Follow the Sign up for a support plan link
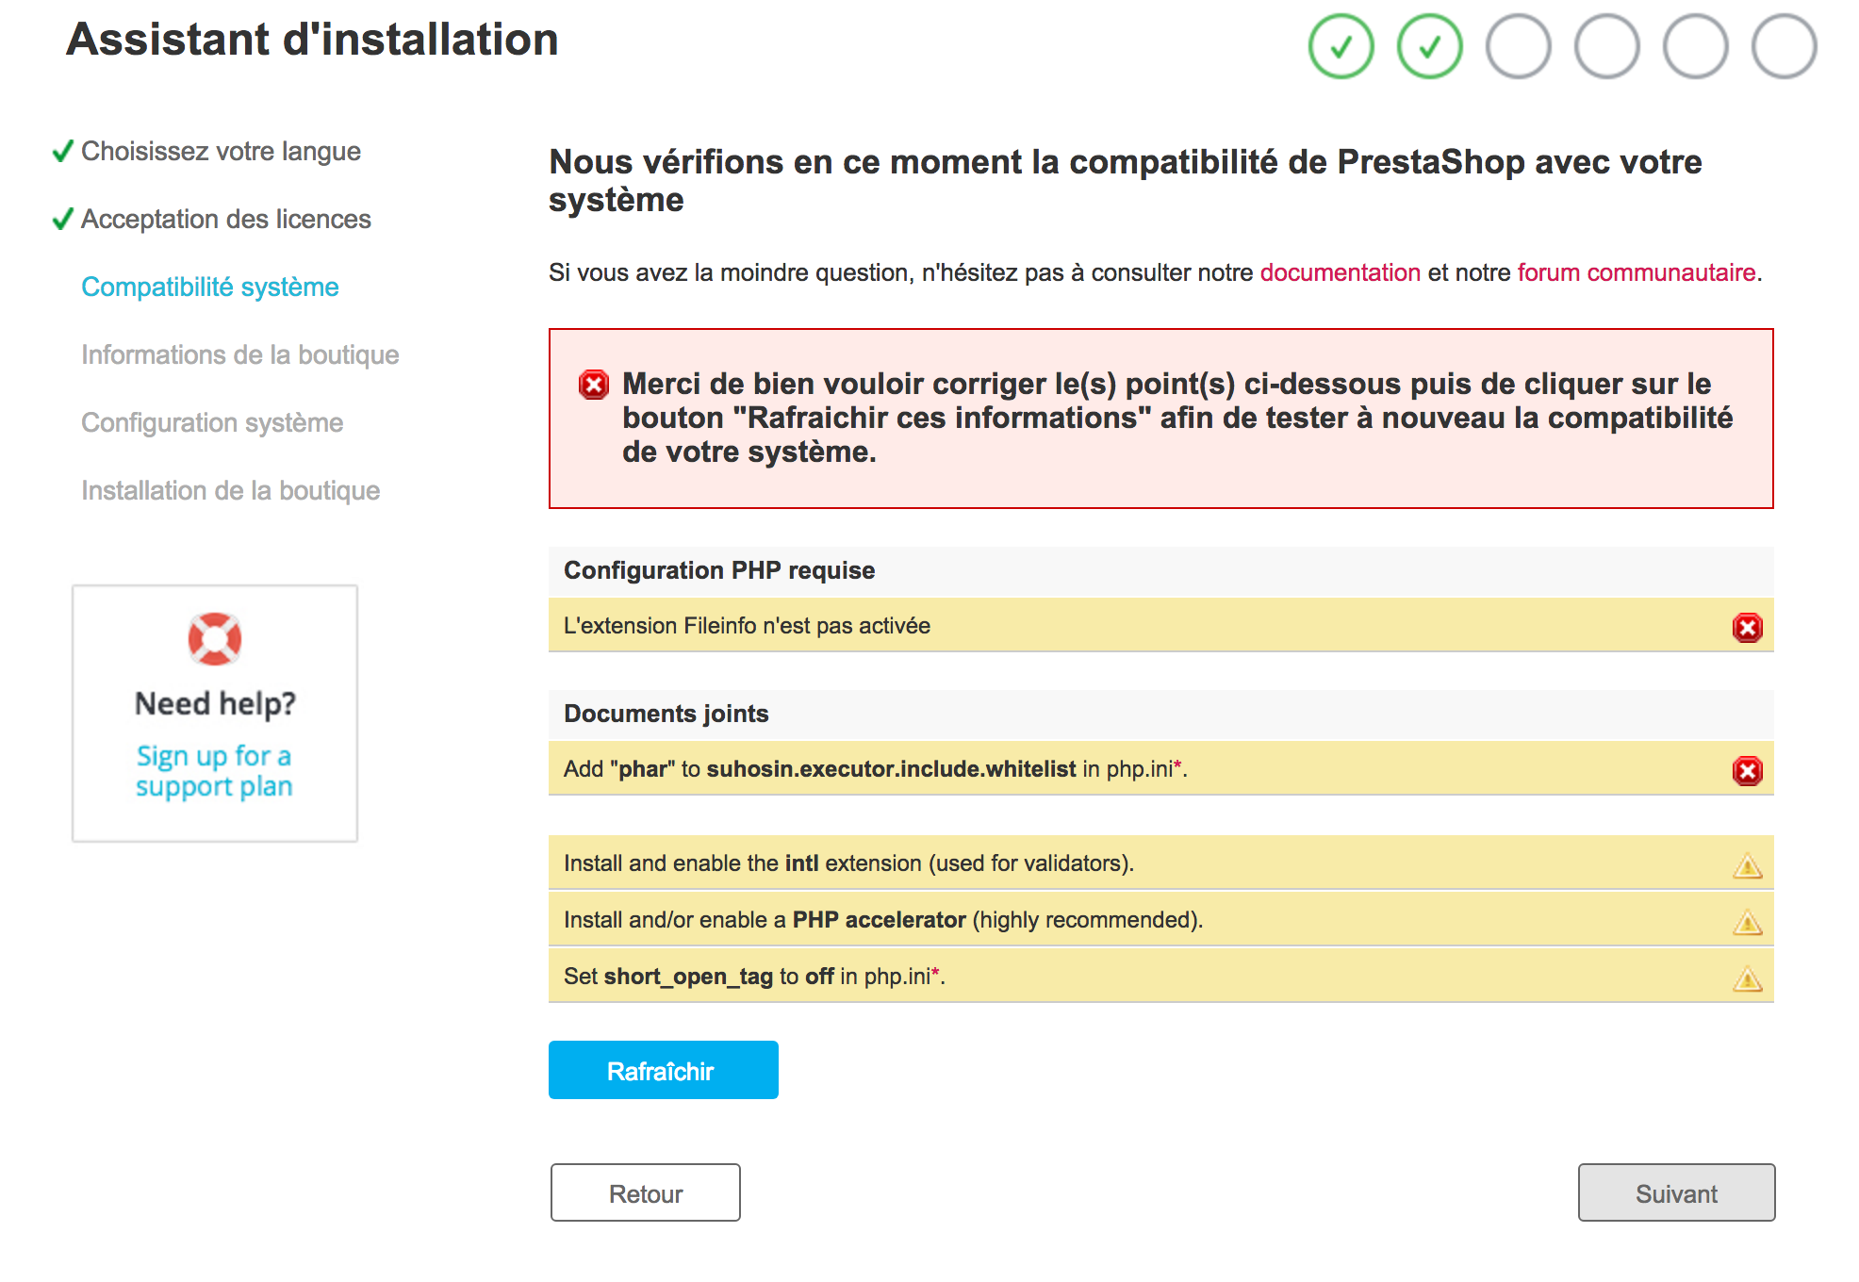This screenshot has height=1282, width=1859. coord(214,771)
